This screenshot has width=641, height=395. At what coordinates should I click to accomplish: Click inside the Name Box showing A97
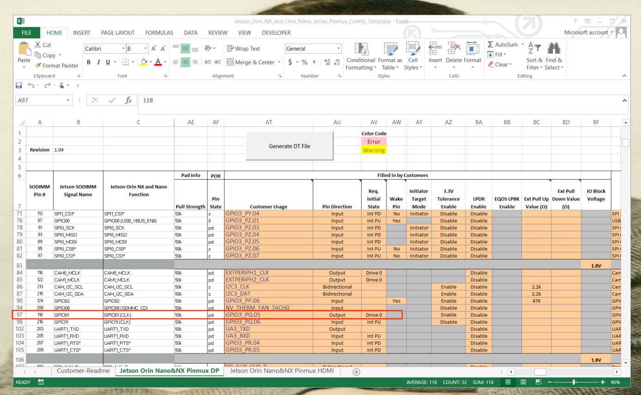39,100
